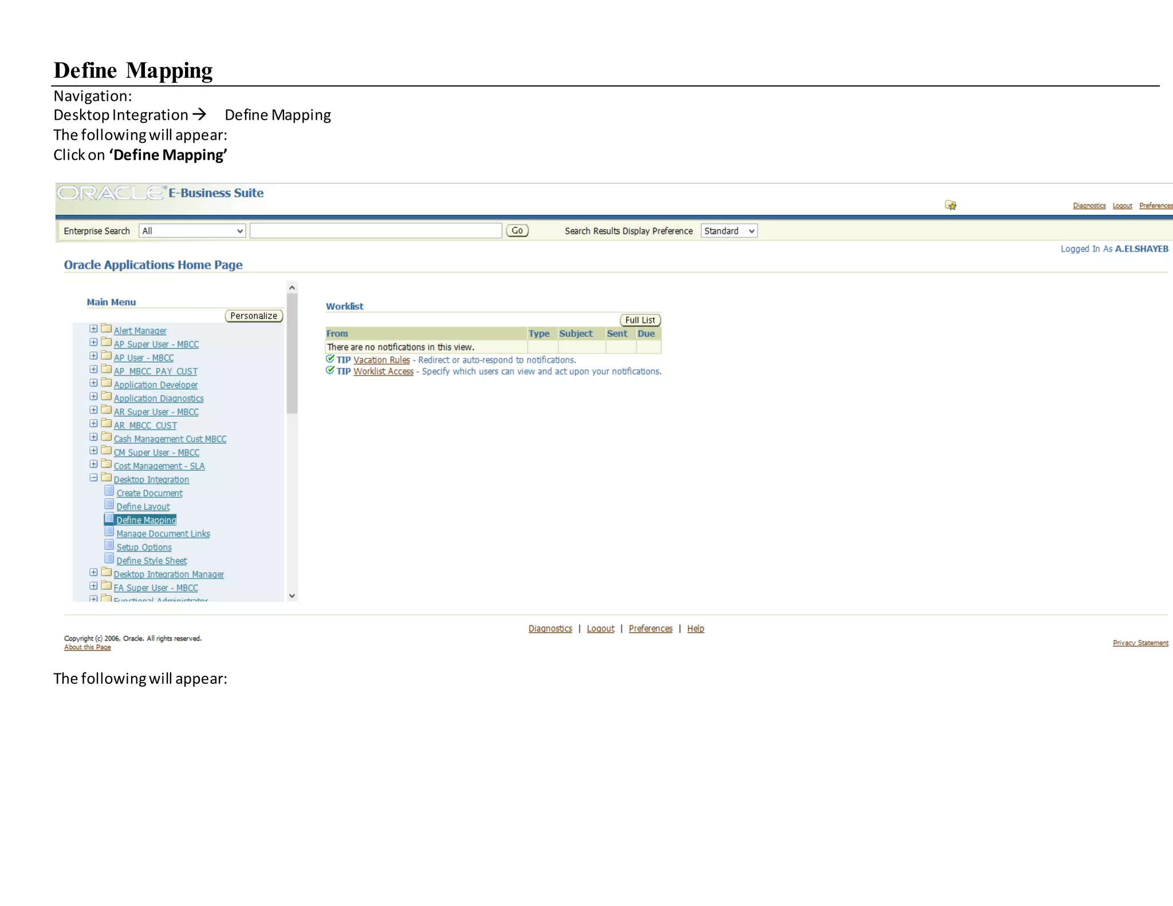Click the footer Diagnostics link

[x=550, y=629]
